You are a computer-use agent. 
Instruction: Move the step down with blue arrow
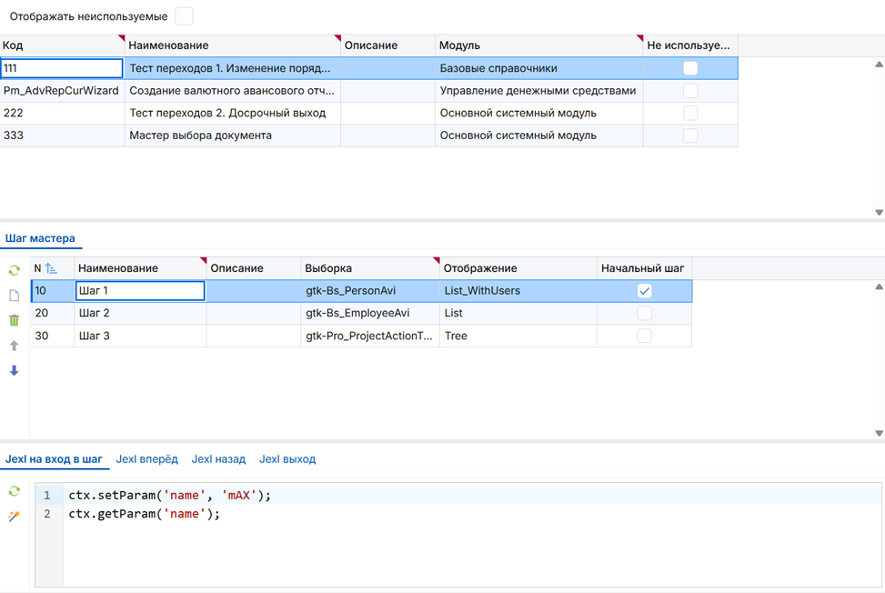[x=14, y=370]
